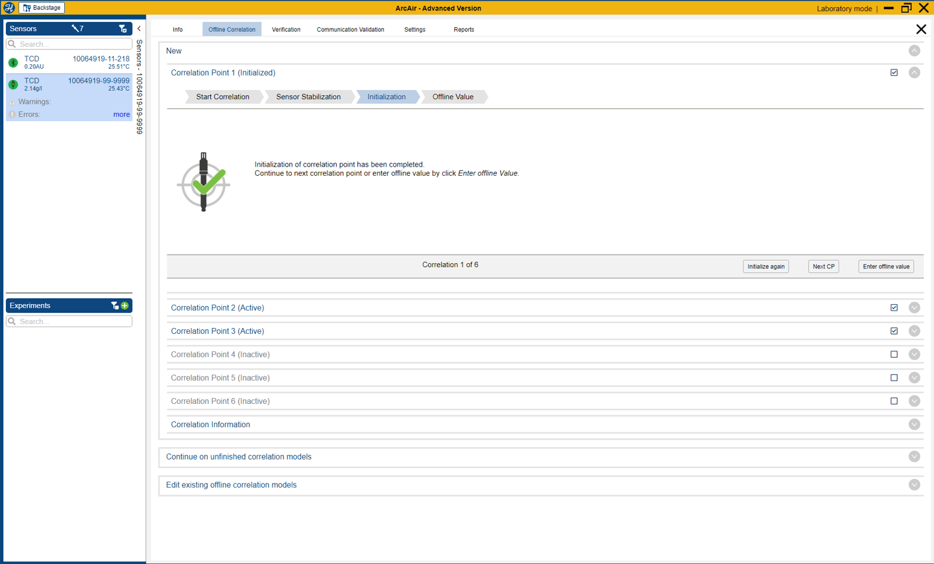Click the Hamilton logo icon in title bar
This screenshot has height=564, width=934.
(9, 8)
